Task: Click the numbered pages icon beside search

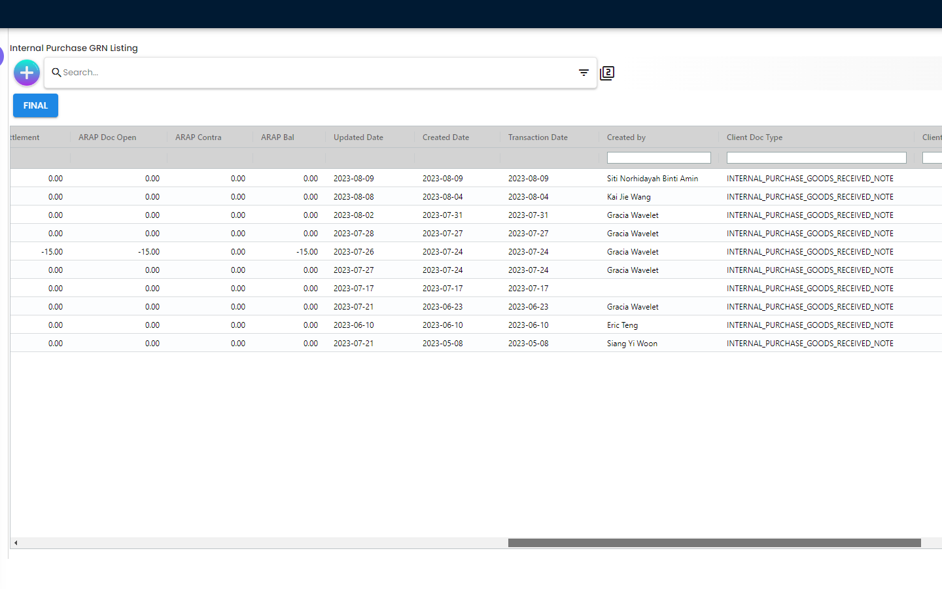Action: coord(607,73)
